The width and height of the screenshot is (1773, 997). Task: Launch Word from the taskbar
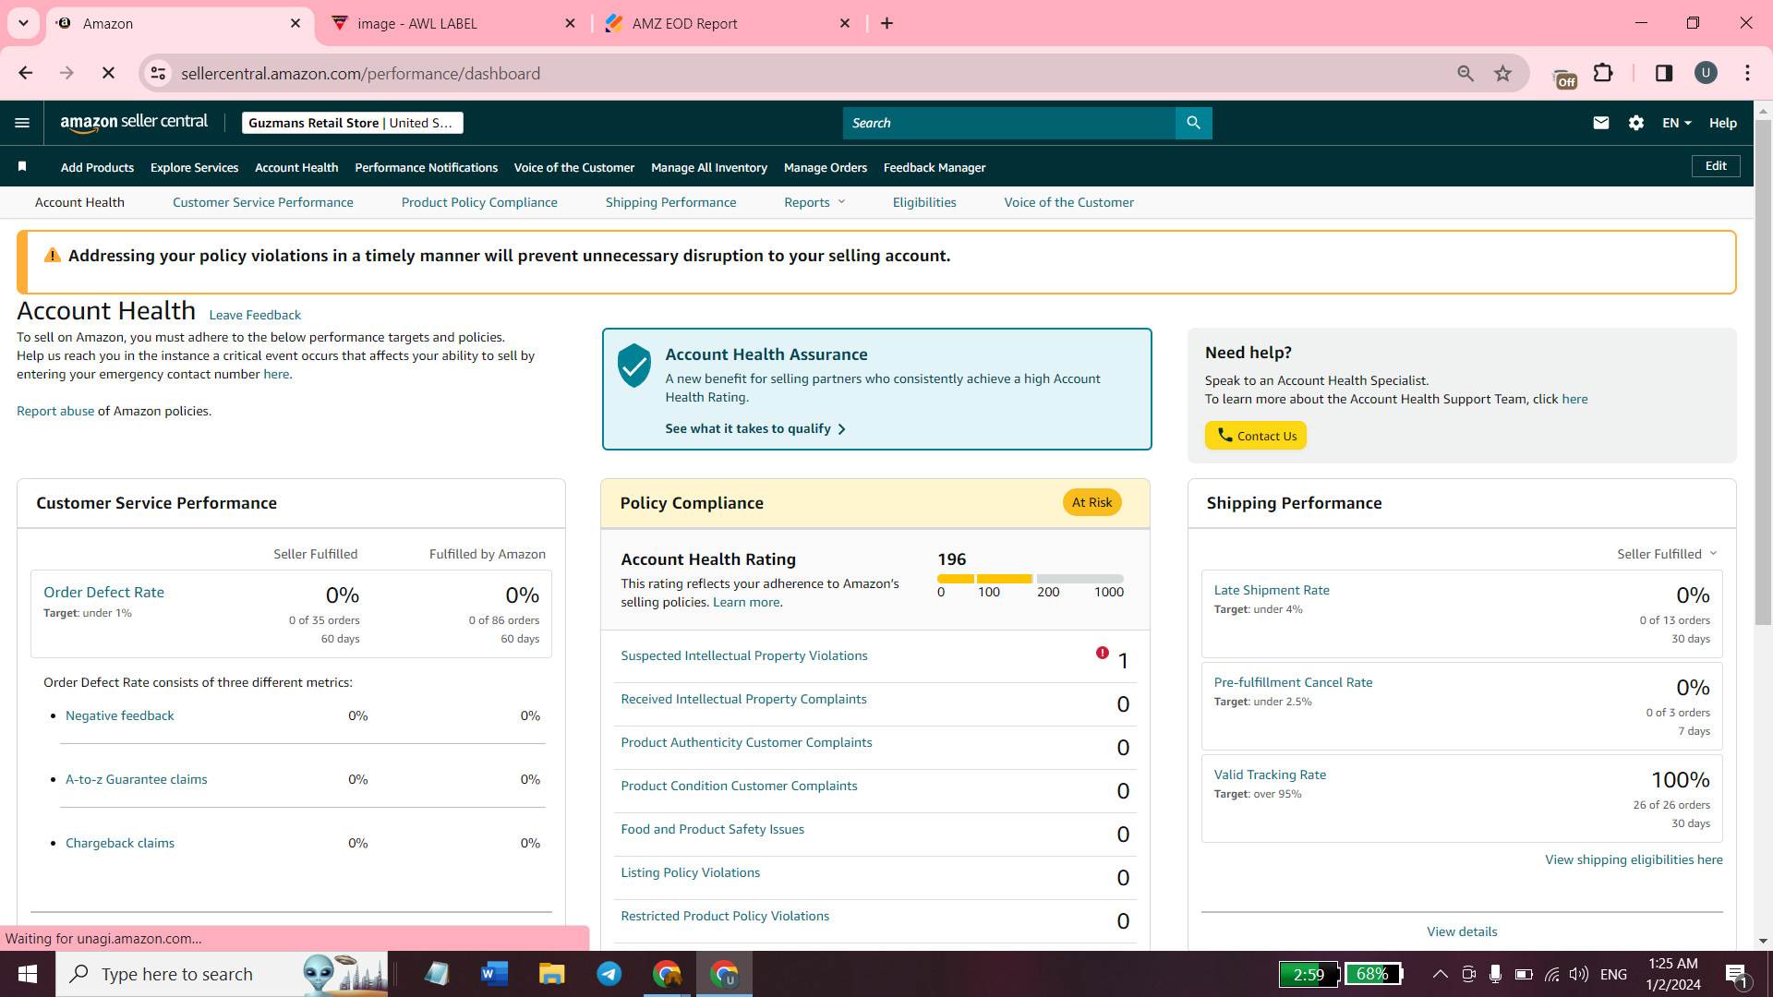pos(495,974)
